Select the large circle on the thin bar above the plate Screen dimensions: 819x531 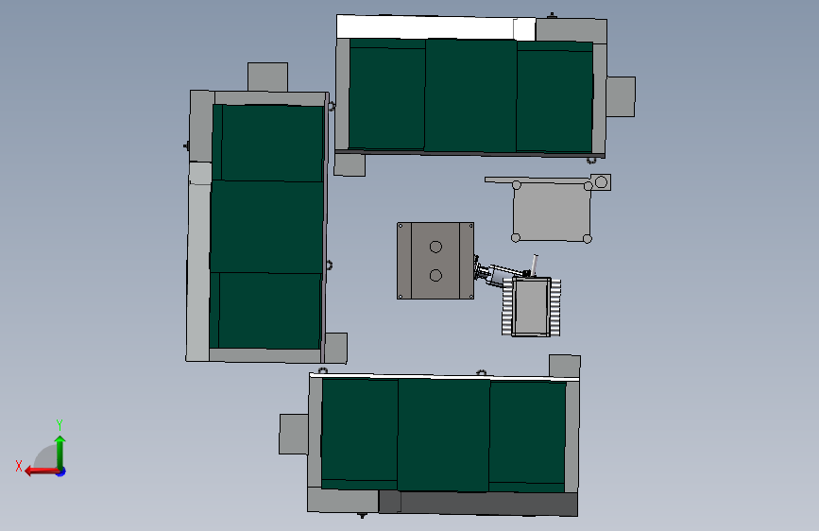pyautogui.click(x=601, y=181)
